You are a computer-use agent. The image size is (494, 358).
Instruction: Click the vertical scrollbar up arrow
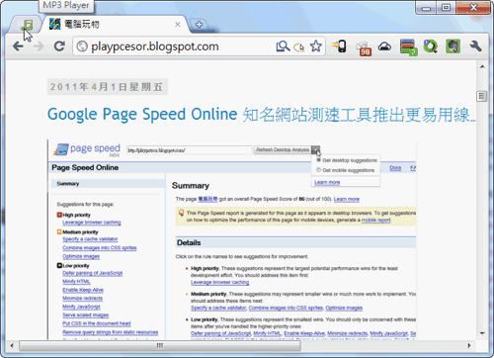click(x=482, y=67)
